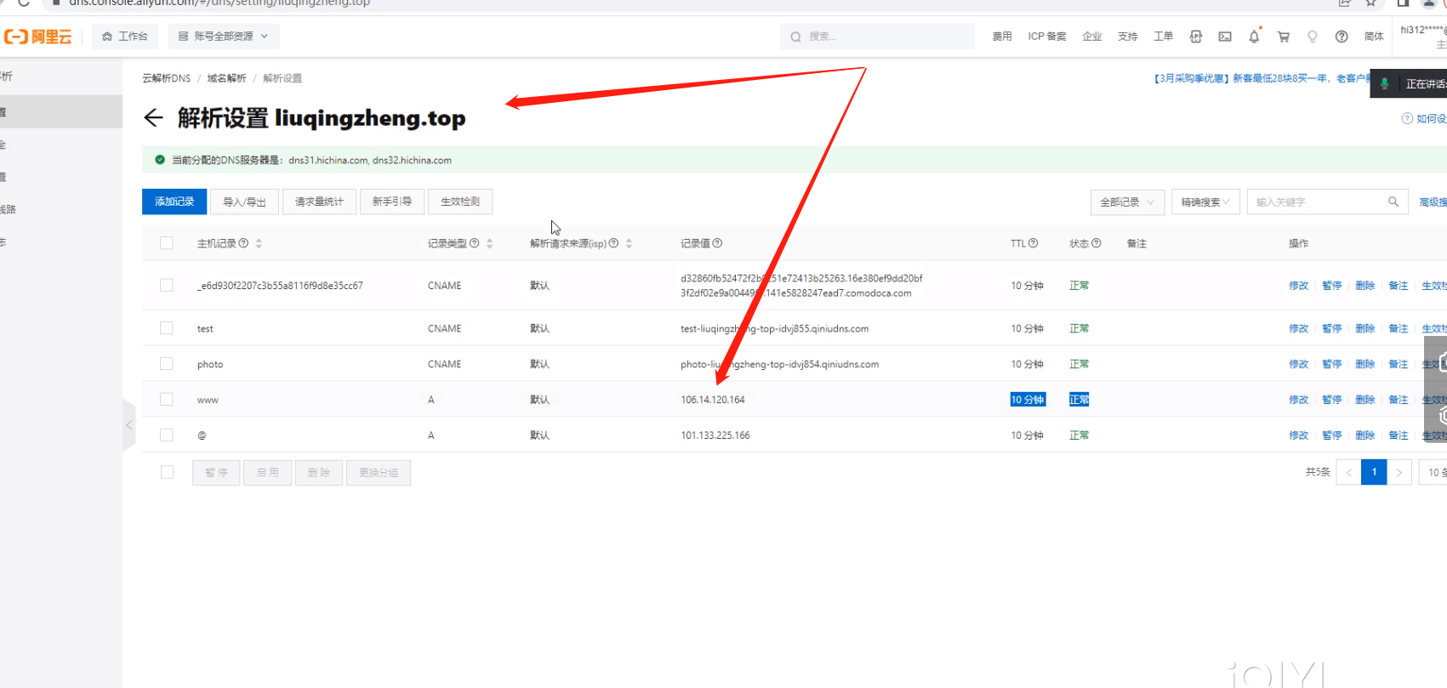This screenshot has width=1447, height=688.
Task: Click the lightbulb icon in the header
Action: click(x=1313, y=37)
